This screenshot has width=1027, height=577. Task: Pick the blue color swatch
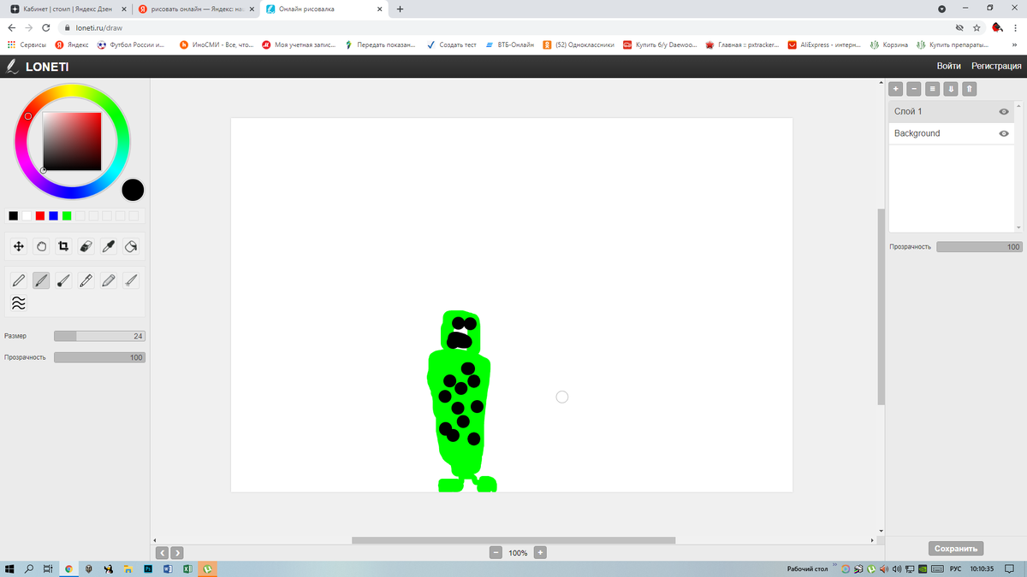tap(53, 215)
